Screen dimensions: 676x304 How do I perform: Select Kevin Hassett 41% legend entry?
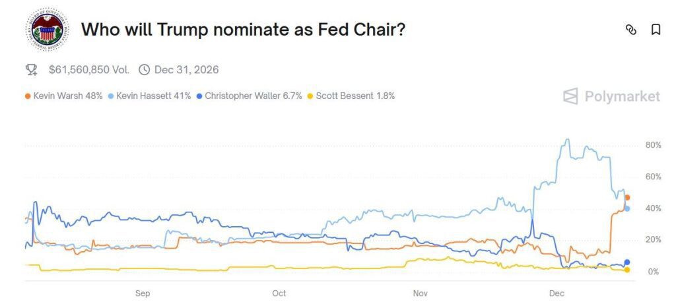click(153, 96)
